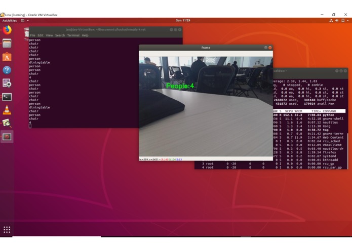The image size is (352, 250).
Task: Minimize the VirtualBox host window
Action: tap(322, 15)
